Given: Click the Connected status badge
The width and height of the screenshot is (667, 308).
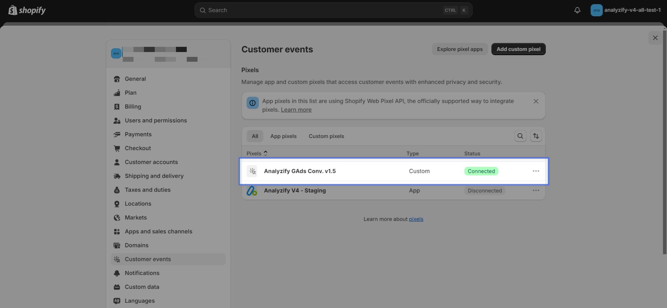Looking at the screenshot, I should coord(481,171).
